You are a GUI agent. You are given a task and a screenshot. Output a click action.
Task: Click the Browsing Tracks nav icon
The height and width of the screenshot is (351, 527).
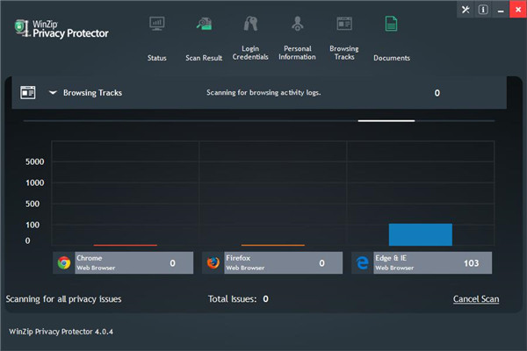click(x=344, y=24)
